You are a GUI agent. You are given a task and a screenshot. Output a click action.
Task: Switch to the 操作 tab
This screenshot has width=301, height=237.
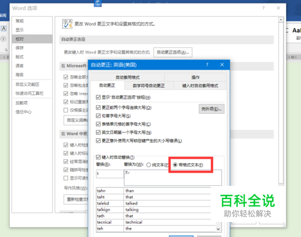pyautogui.click(x=196, y=78)
